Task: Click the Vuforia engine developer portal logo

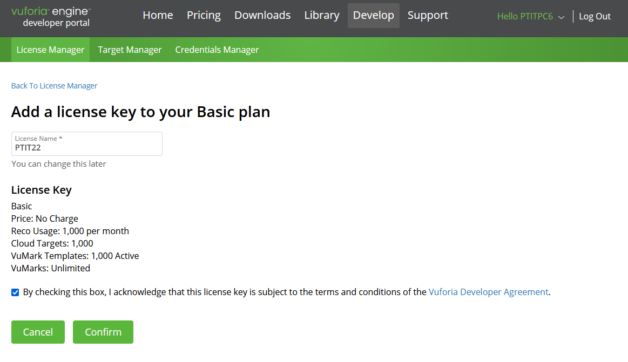Action: (x=51, y=17)
